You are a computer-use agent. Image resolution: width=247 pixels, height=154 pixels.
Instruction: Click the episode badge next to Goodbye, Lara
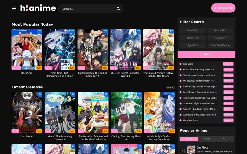coord(228,120)
